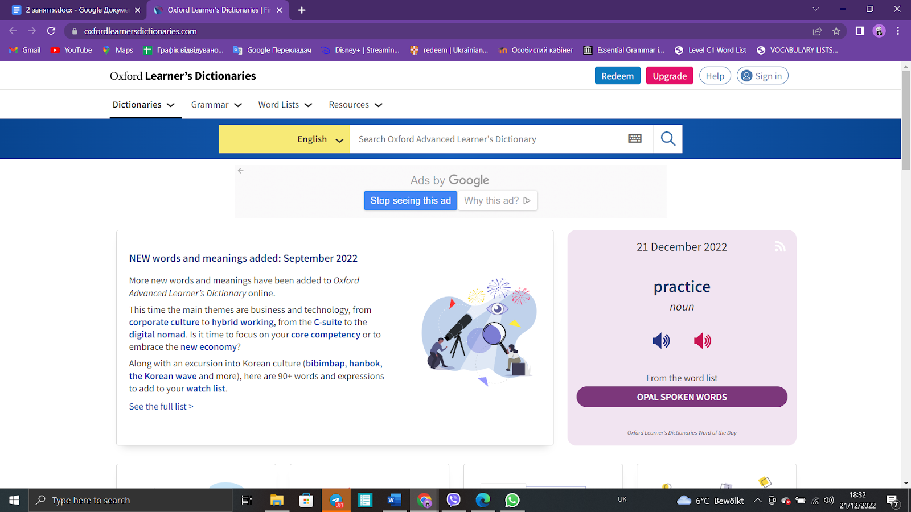Expand the Grammar menu
This screenshot has width=911, height=512.
[x=216, y=105]
